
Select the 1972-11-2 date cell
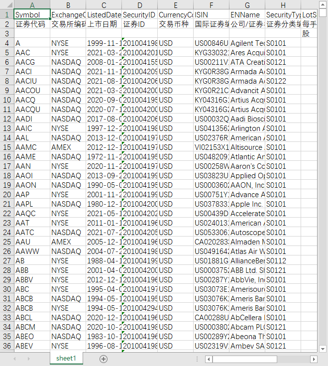tap(104, 157)
